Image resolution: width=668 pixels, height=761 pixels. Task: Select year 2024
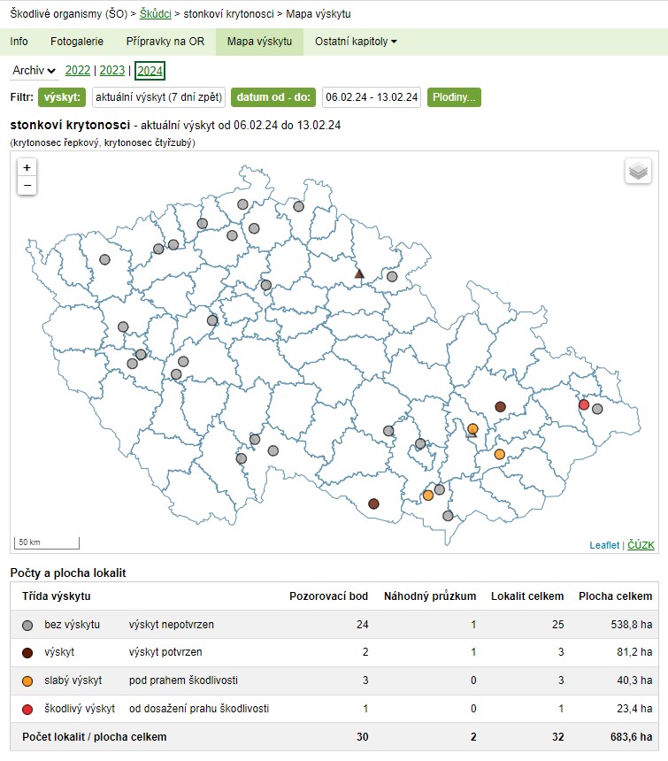click(150, 71)
